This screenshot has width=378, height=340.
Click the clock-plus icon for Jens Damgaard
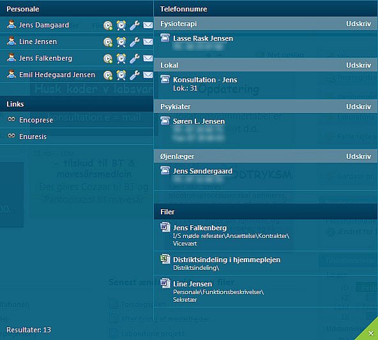(108, 26)
